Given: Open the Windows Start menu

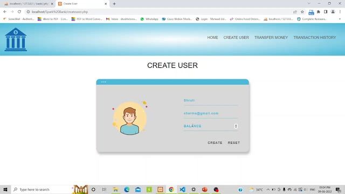Looking at the screenshot, I should tap(5, 189).
